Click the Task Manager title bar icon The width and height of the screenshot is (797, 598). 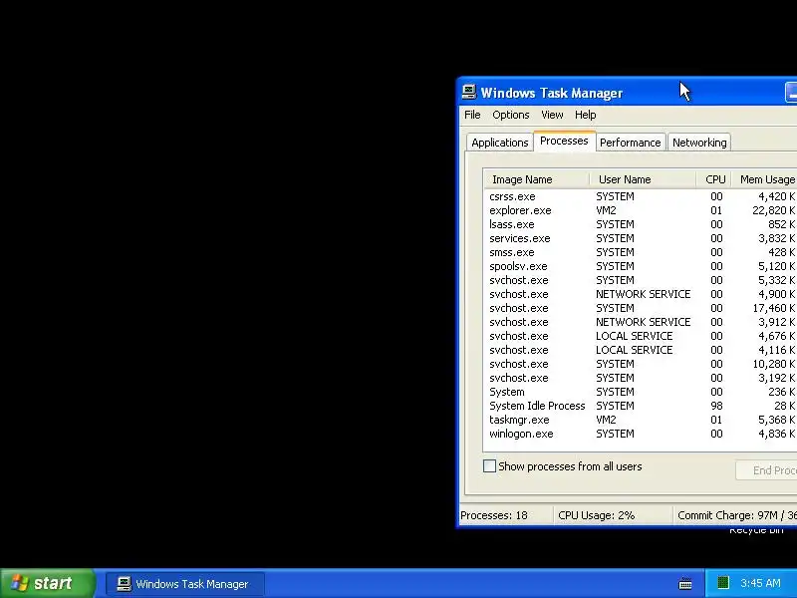468,92
